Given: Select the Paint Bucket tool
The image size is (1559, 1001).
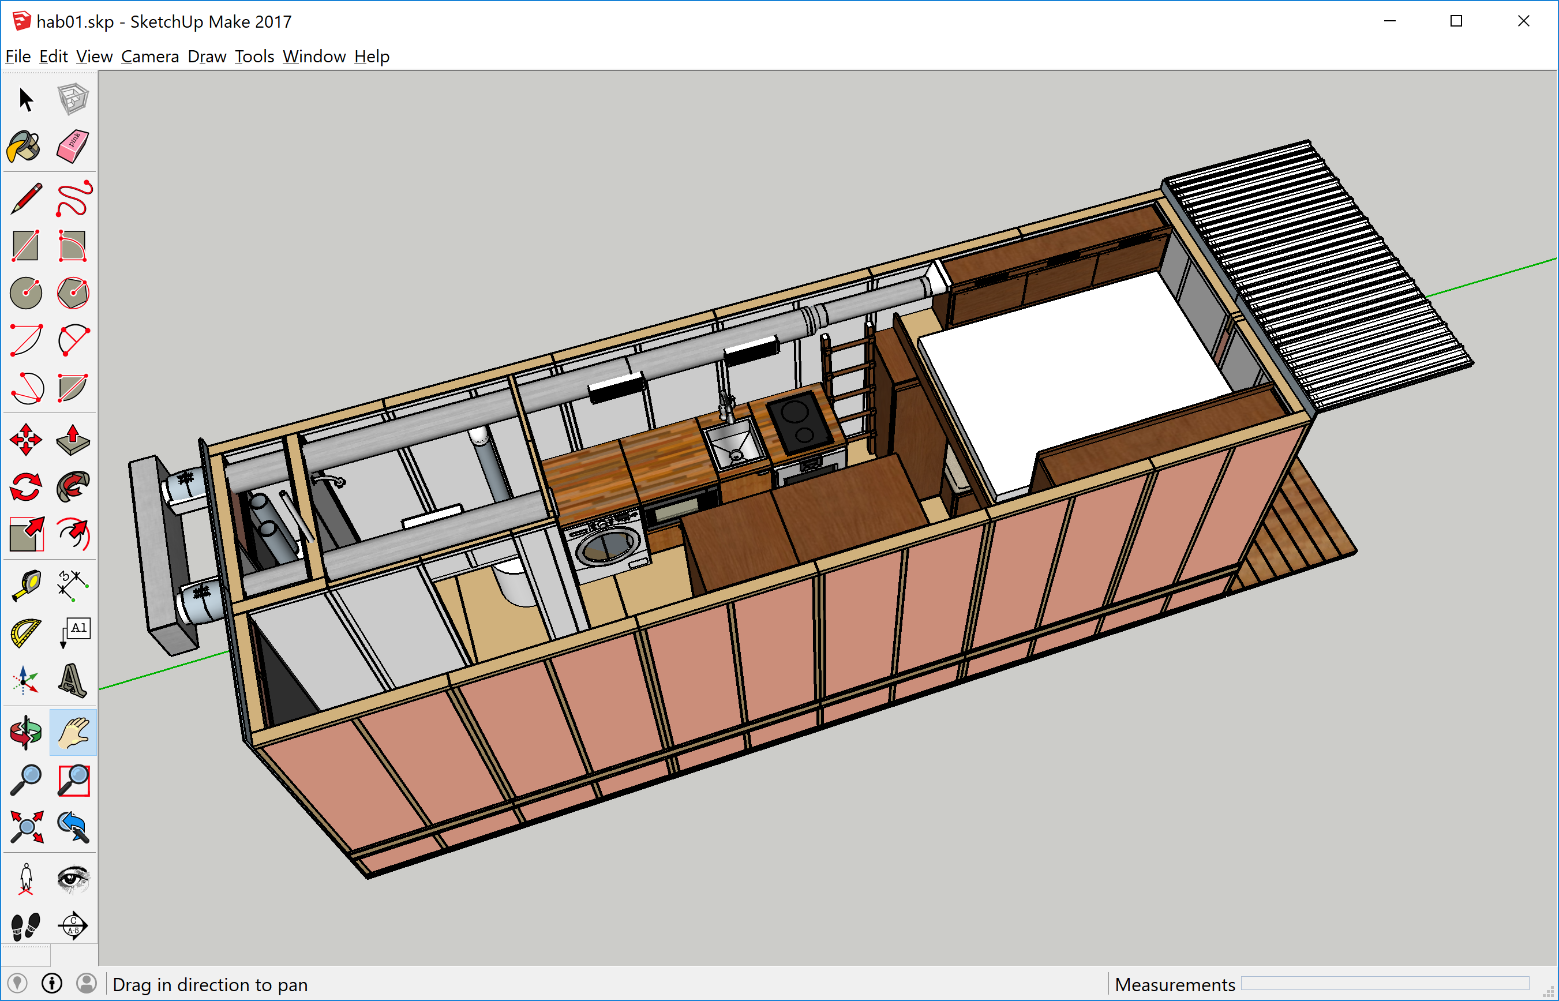Looking at the screenshot, I should coord(25,146).
